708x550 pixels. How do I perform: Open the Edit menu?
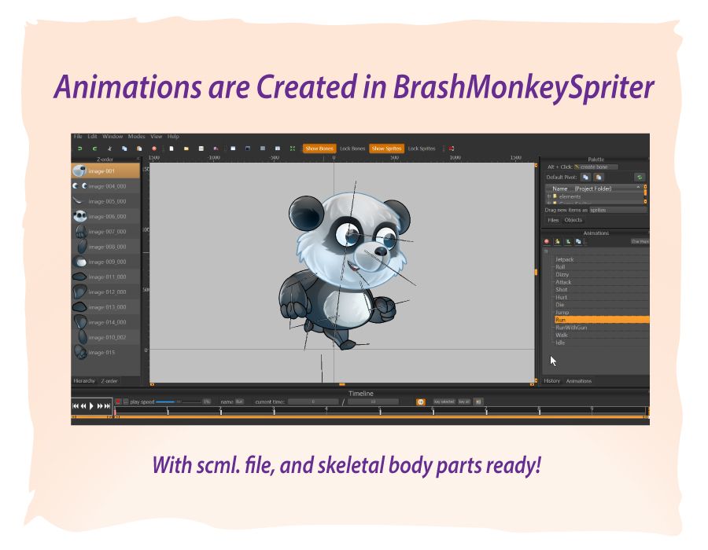point(93,136)
